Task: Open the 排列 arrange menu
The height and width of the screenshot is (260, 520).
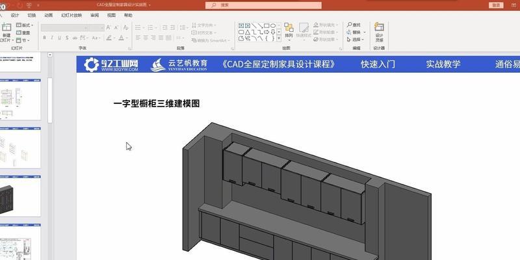Action: [289, 32]
